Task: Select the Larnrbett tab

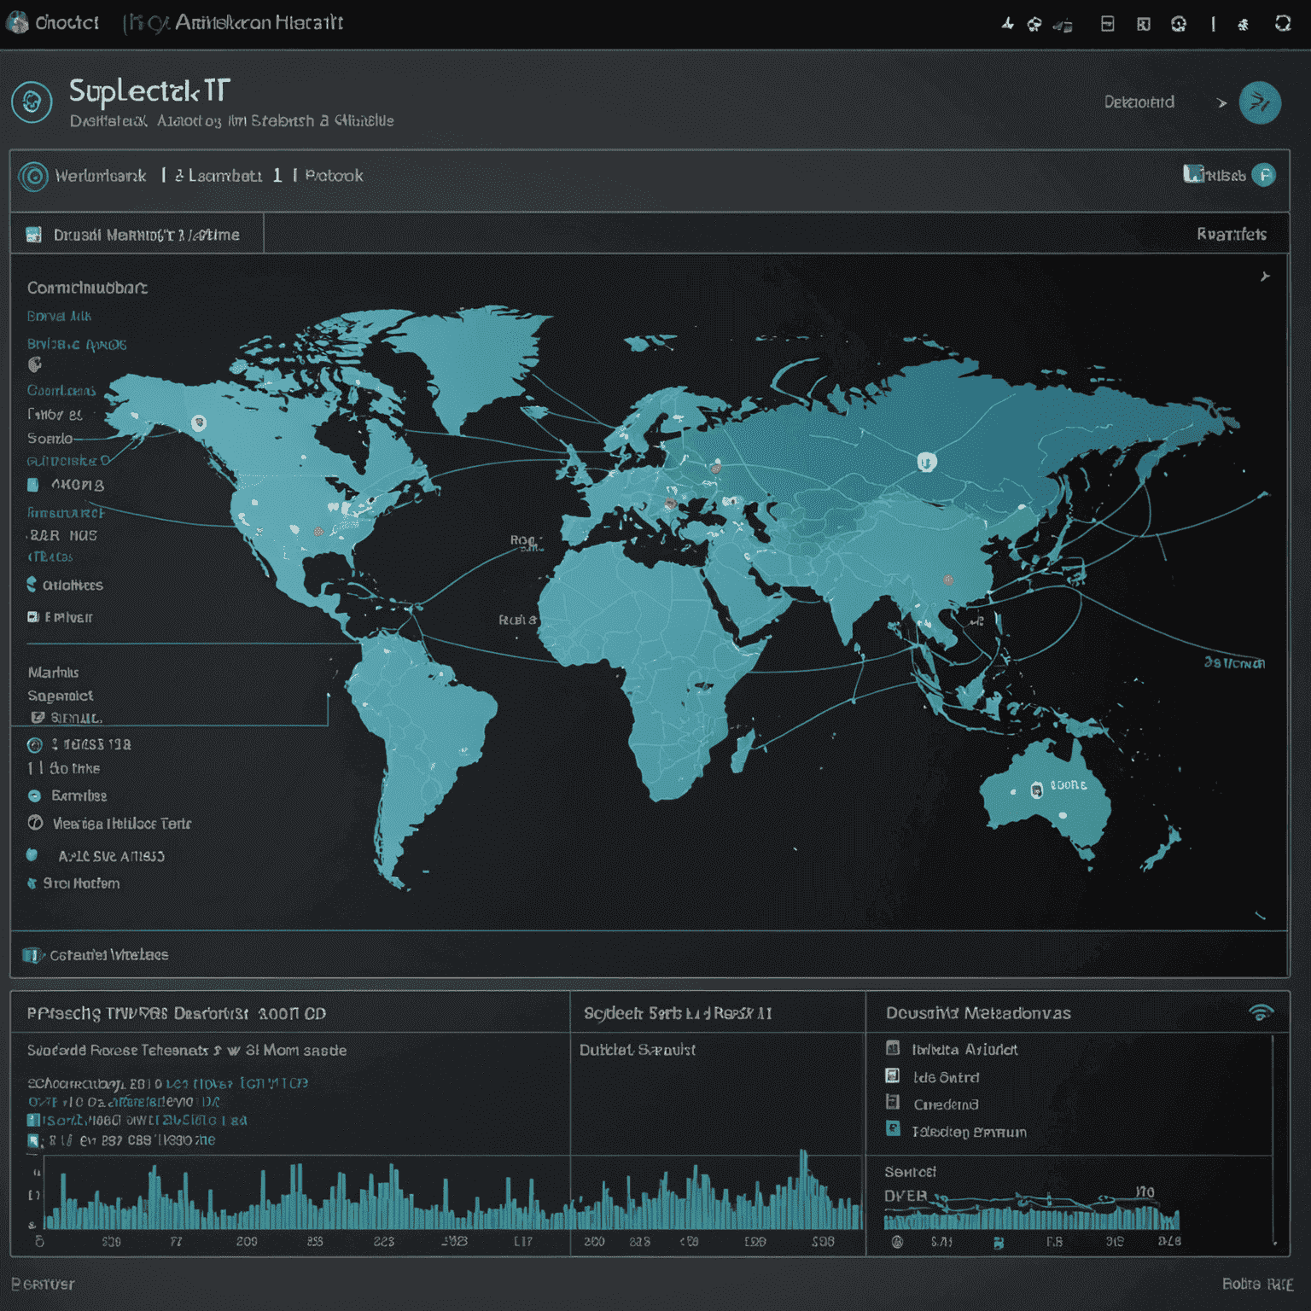Action: (x=225, y=176)
